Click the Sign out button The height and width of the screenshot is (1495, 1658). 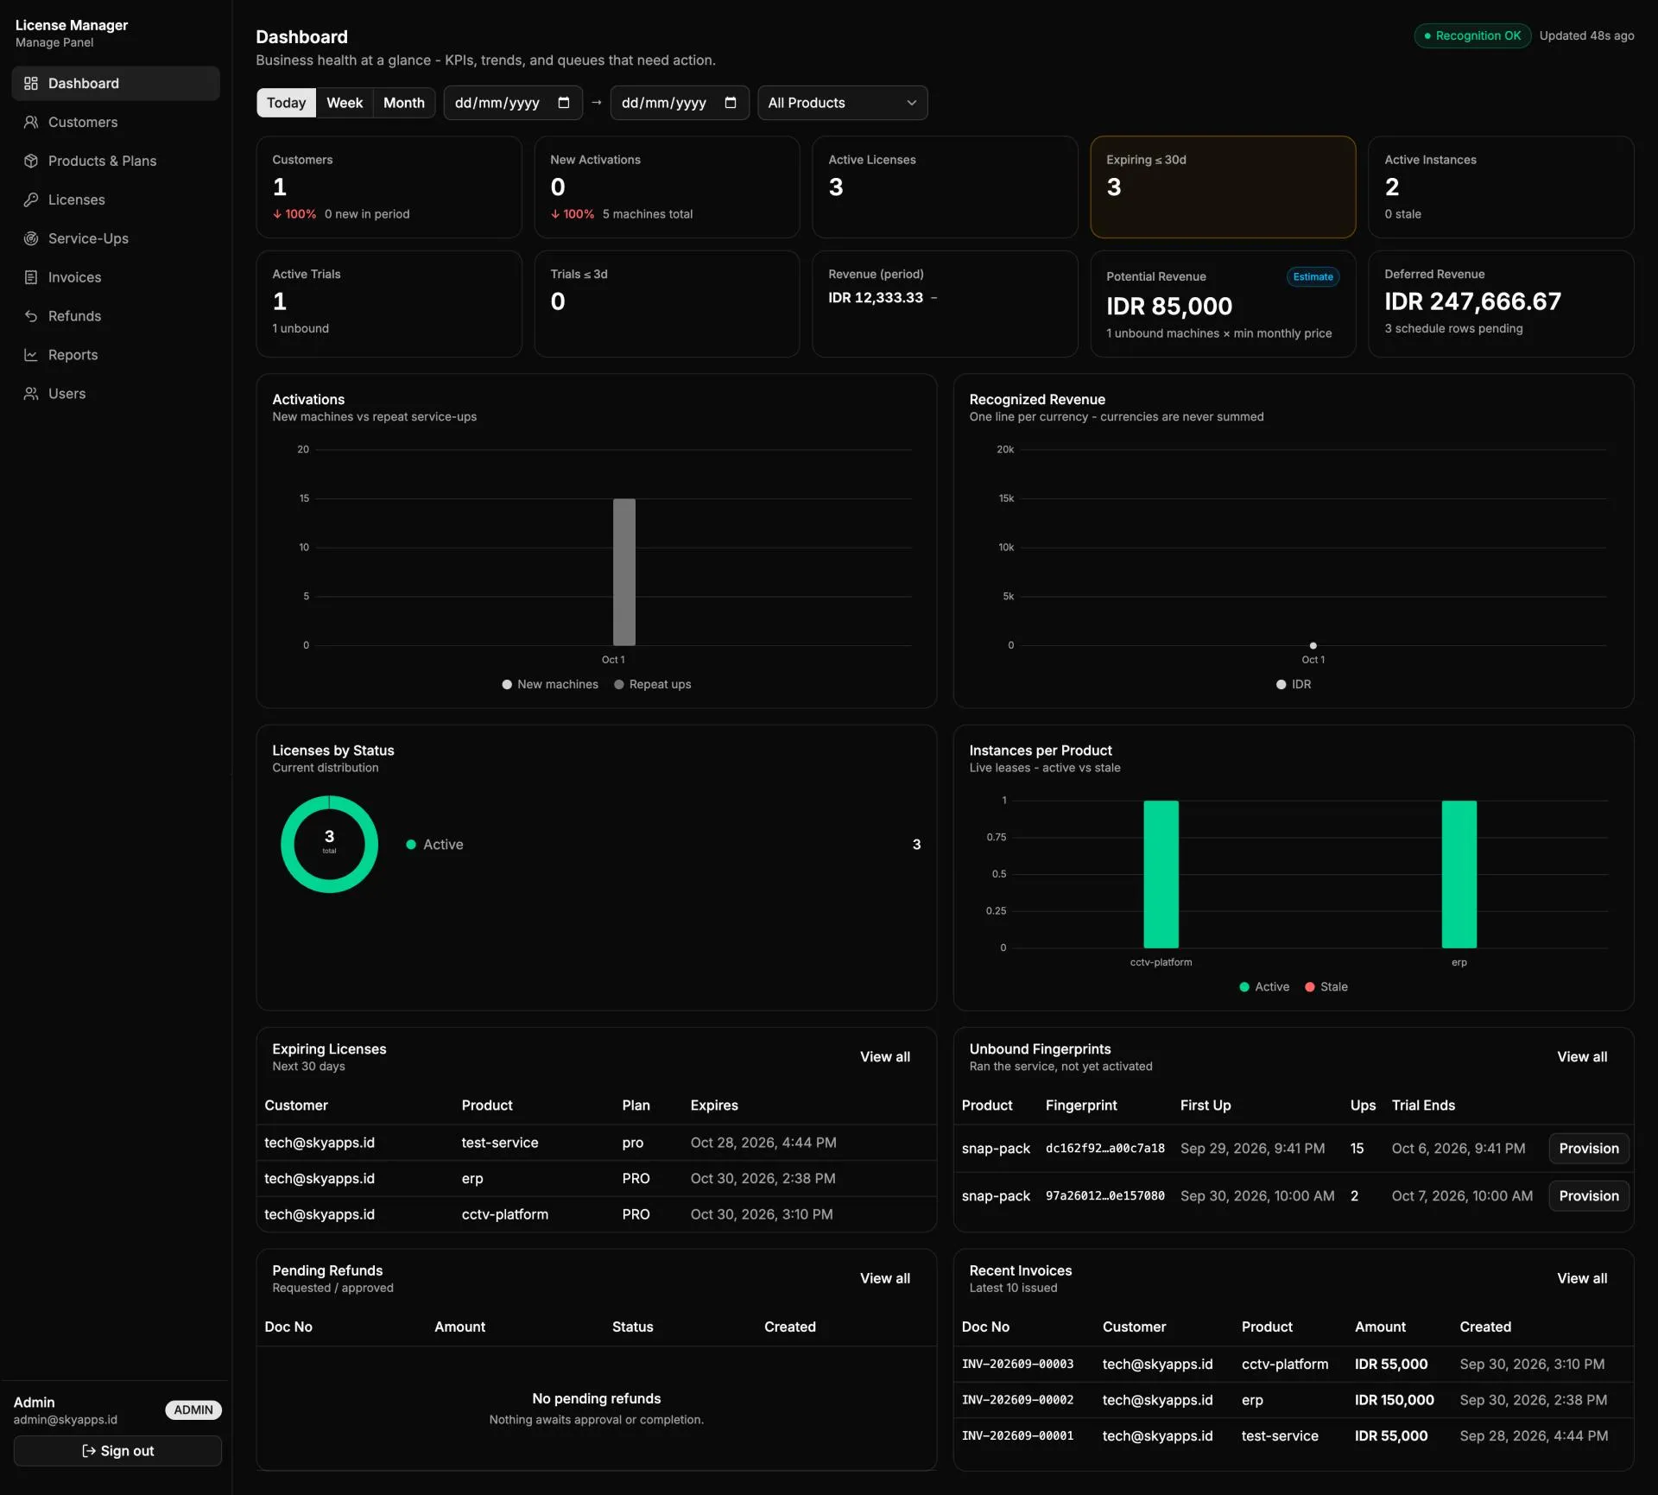coord(117,1451)
